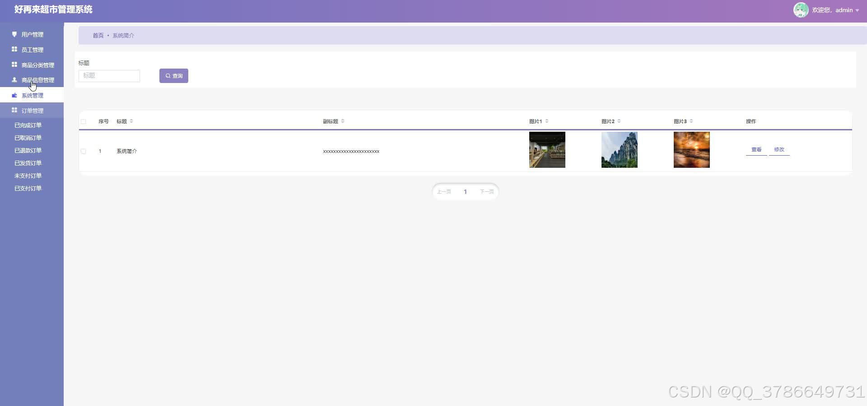Click the 操作 column header

pos(751,121)
